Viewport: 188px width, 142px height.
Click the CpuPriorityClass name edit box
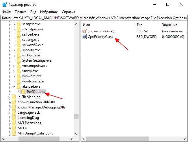pyautogui.click(x=102, y=37)
